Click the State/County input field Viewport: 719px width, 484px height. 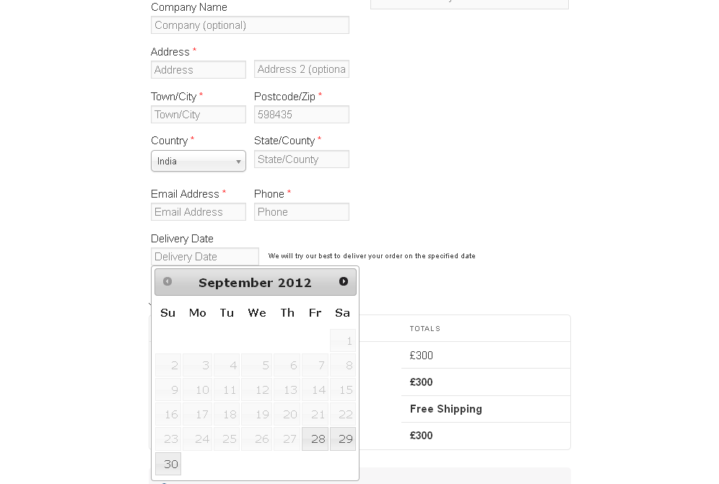point(302,159)
